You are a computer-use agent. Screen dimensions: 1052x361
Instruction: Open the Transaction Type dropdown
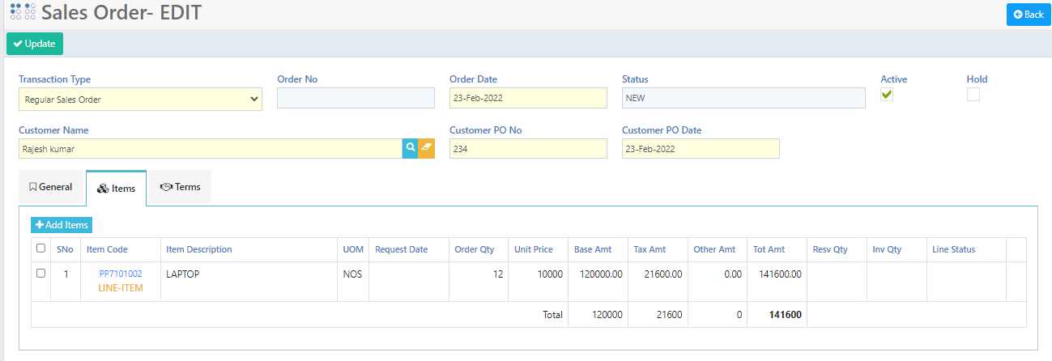click(140, 100)
